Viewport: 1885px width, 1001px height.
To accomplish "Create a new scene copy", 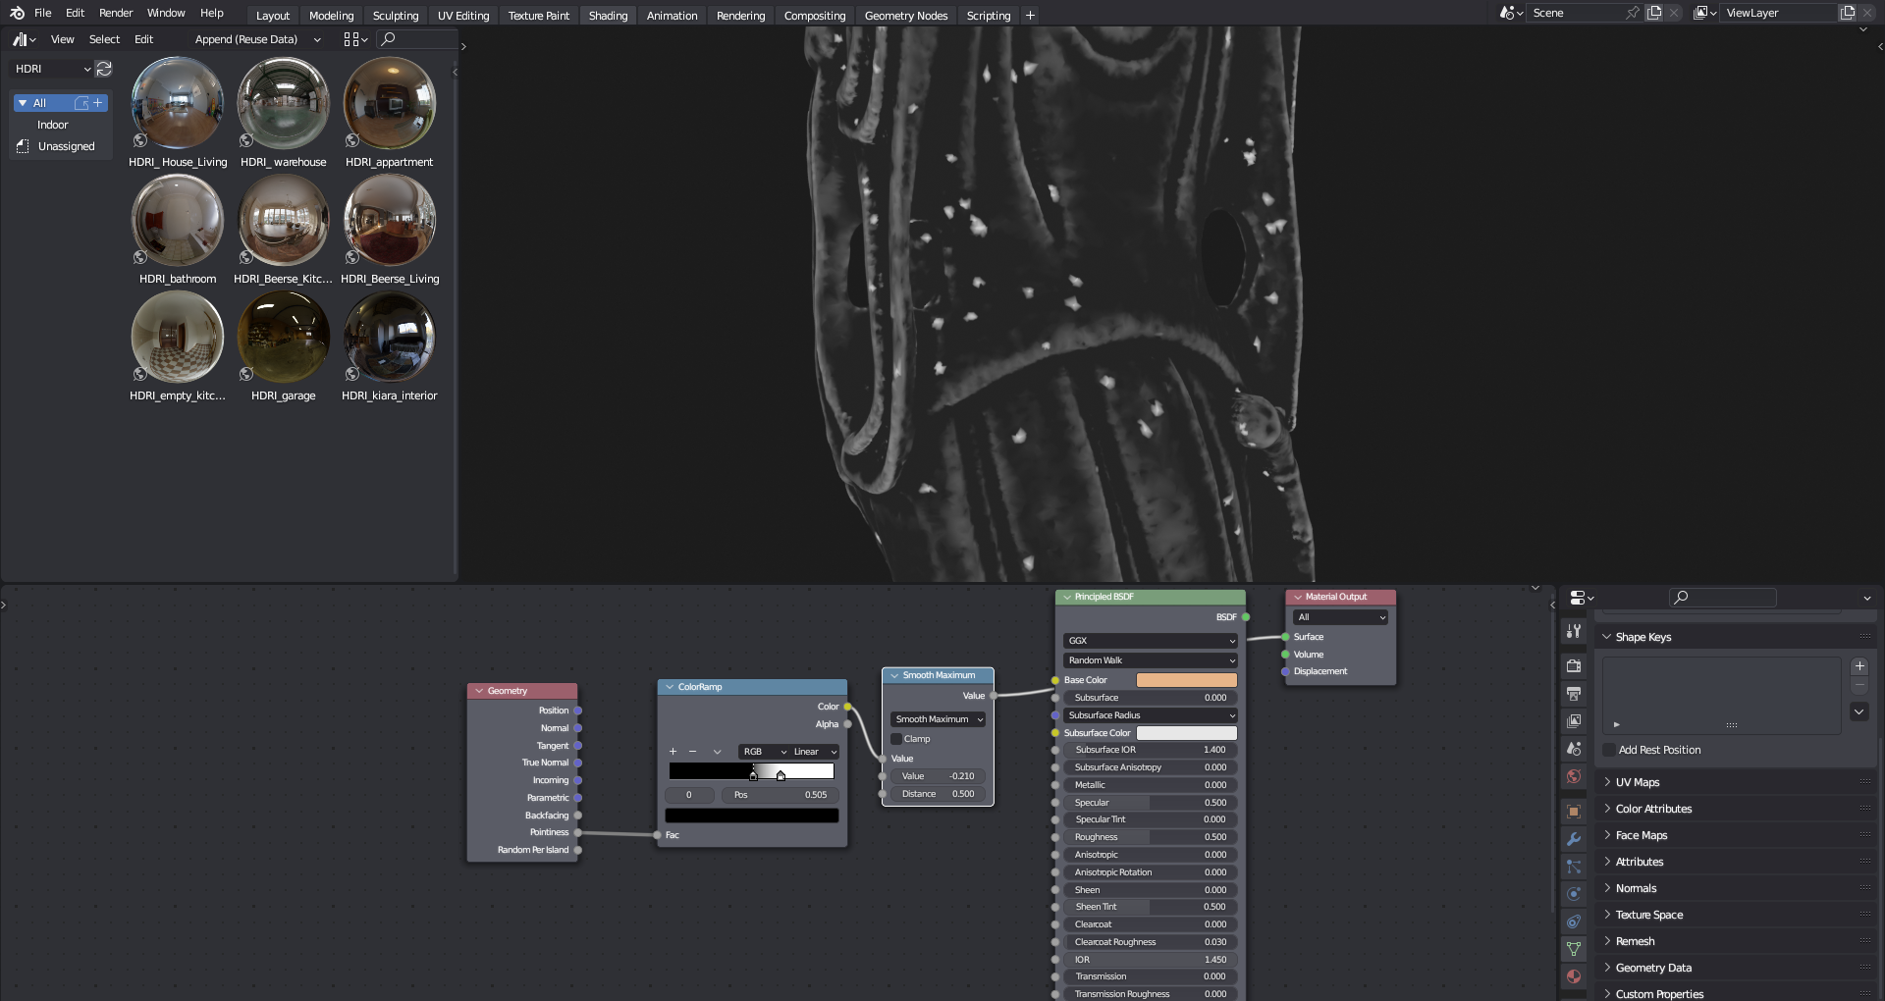I will (x=1654, y=13).
